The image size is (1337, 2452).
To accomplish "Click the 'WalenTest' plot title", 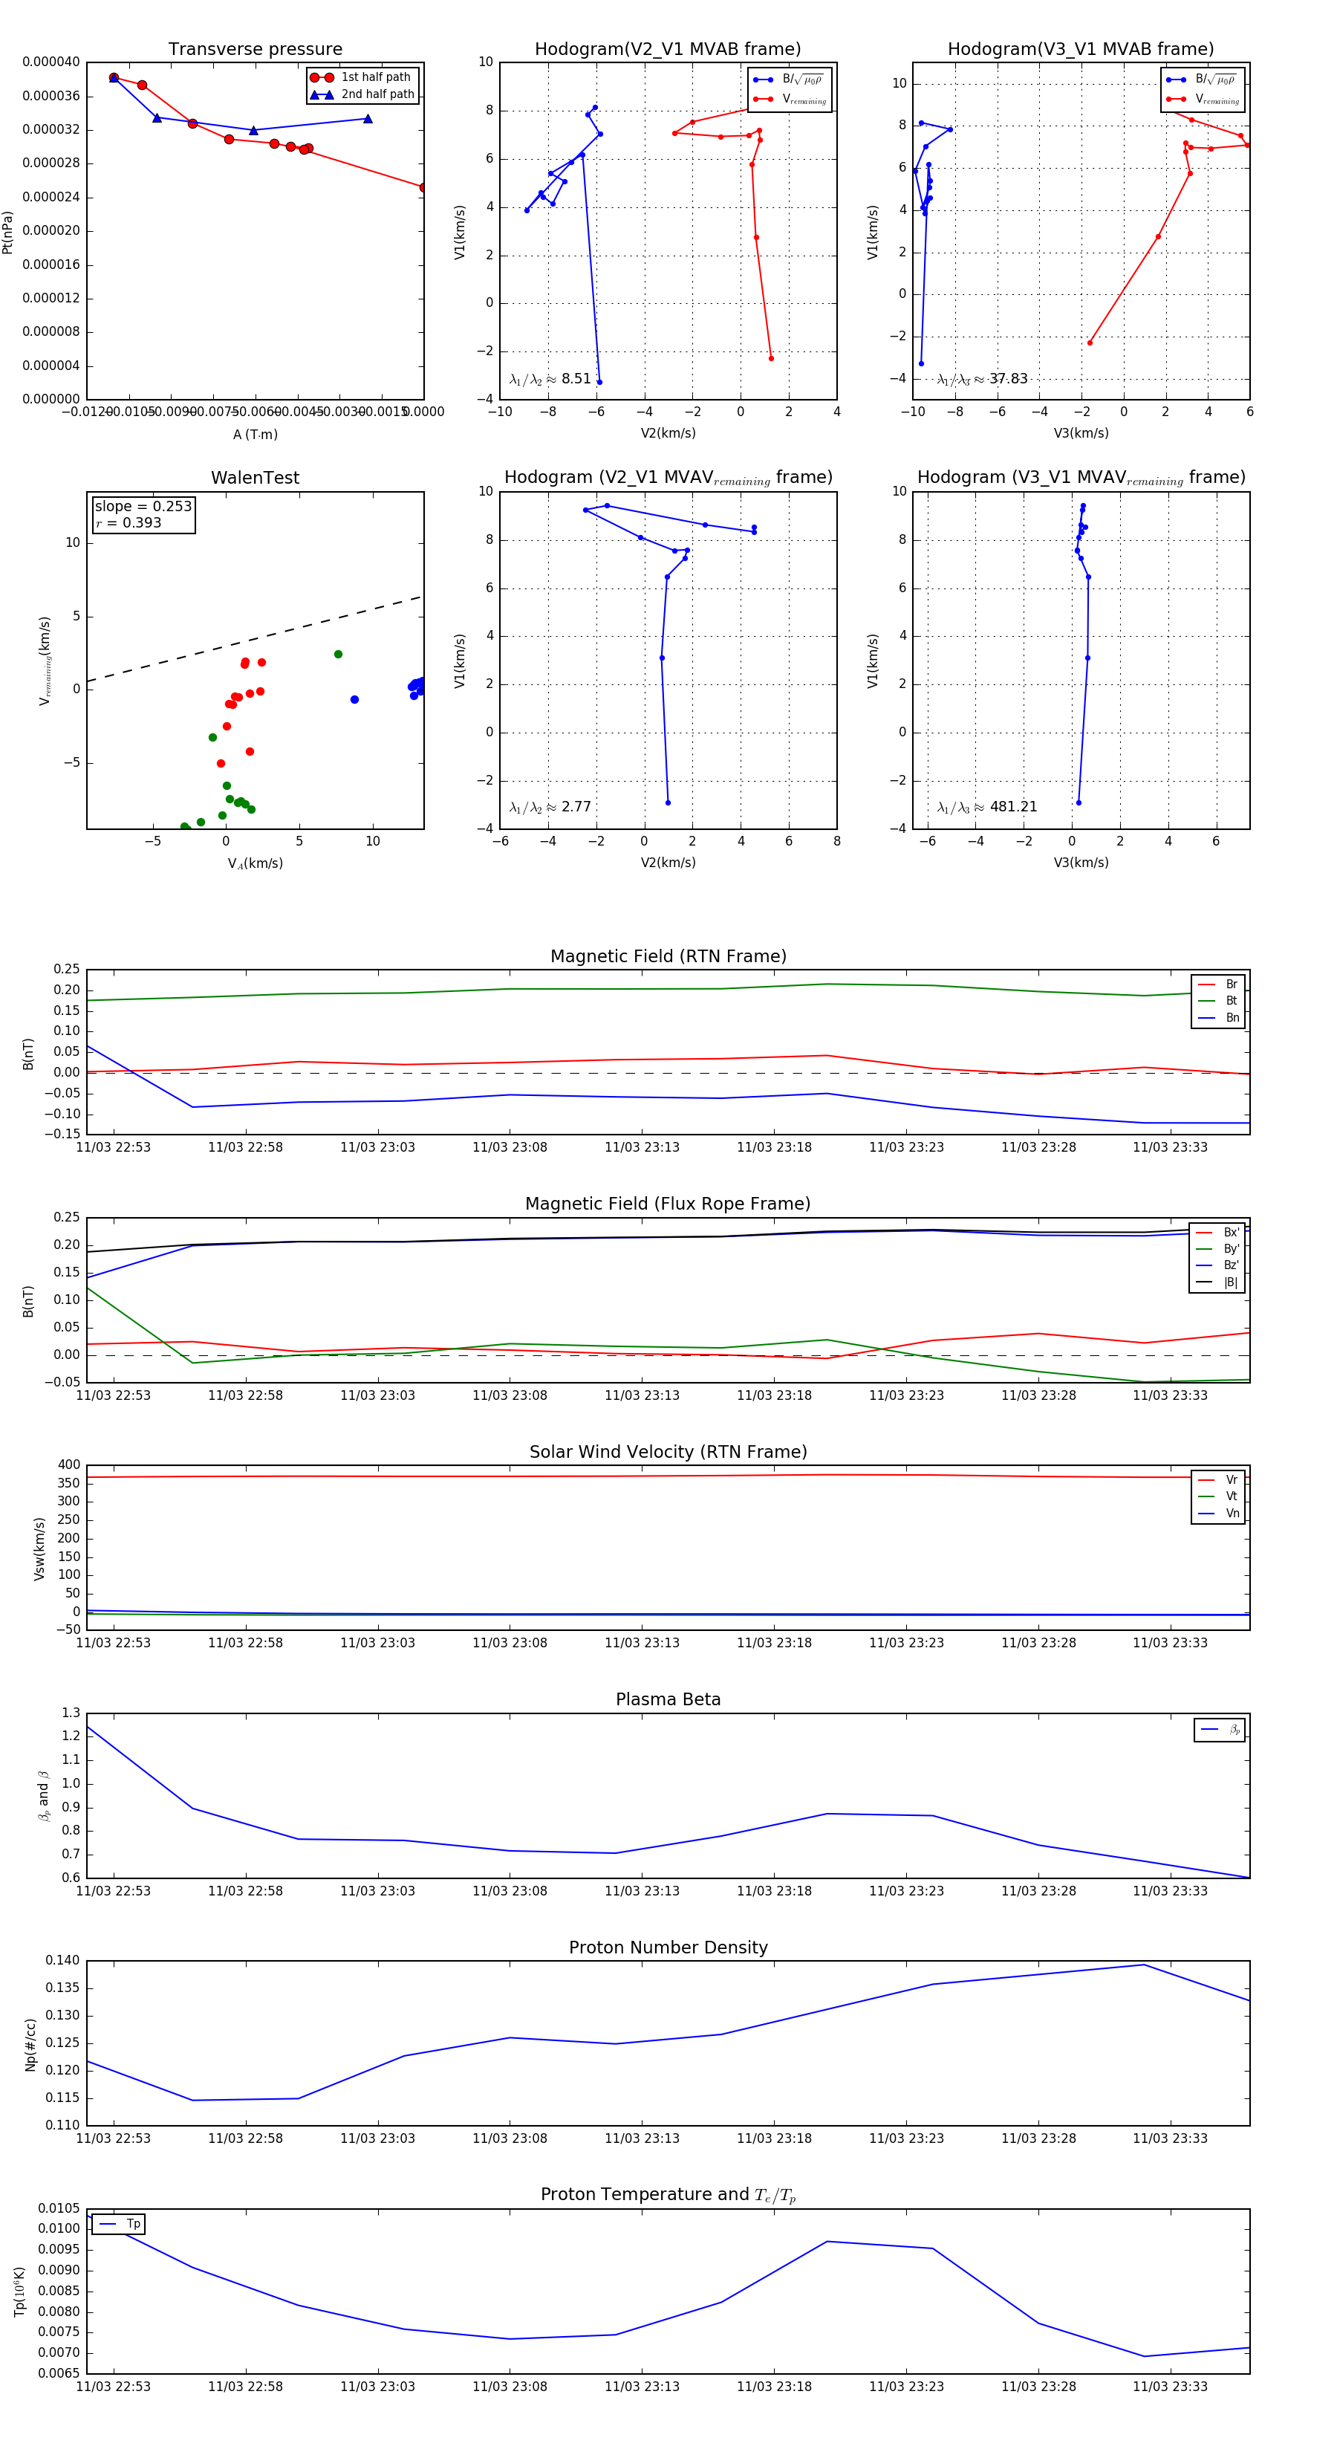I will (255, 478).
